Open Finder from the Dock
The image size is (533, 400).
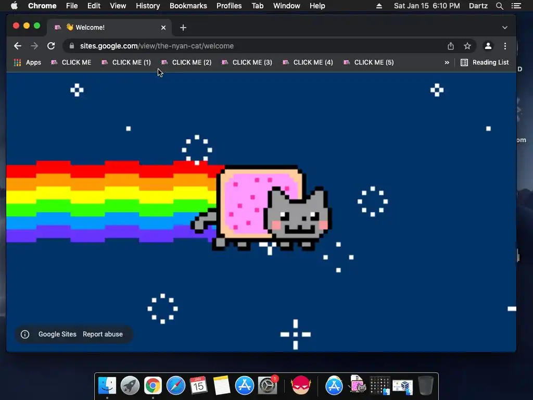pos(107,385)
